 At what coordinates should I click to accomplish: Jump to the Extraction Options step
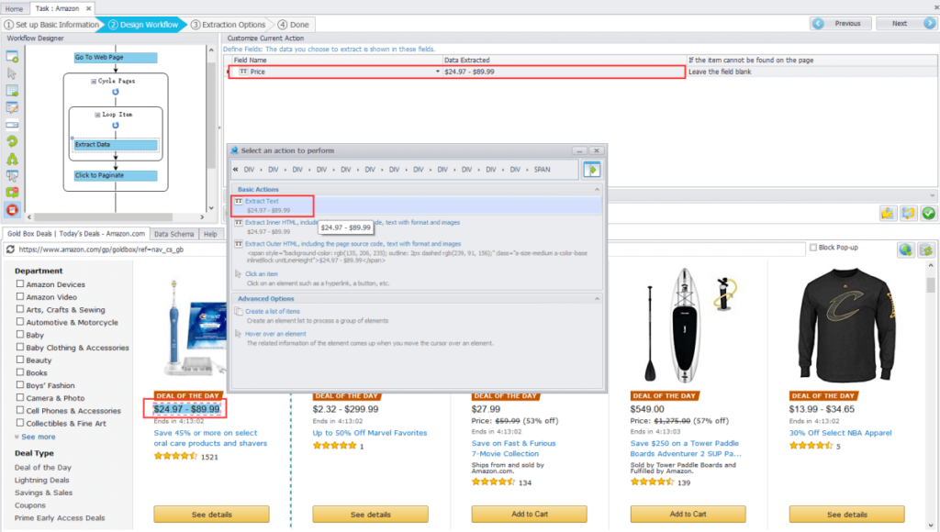click(228, 25)
